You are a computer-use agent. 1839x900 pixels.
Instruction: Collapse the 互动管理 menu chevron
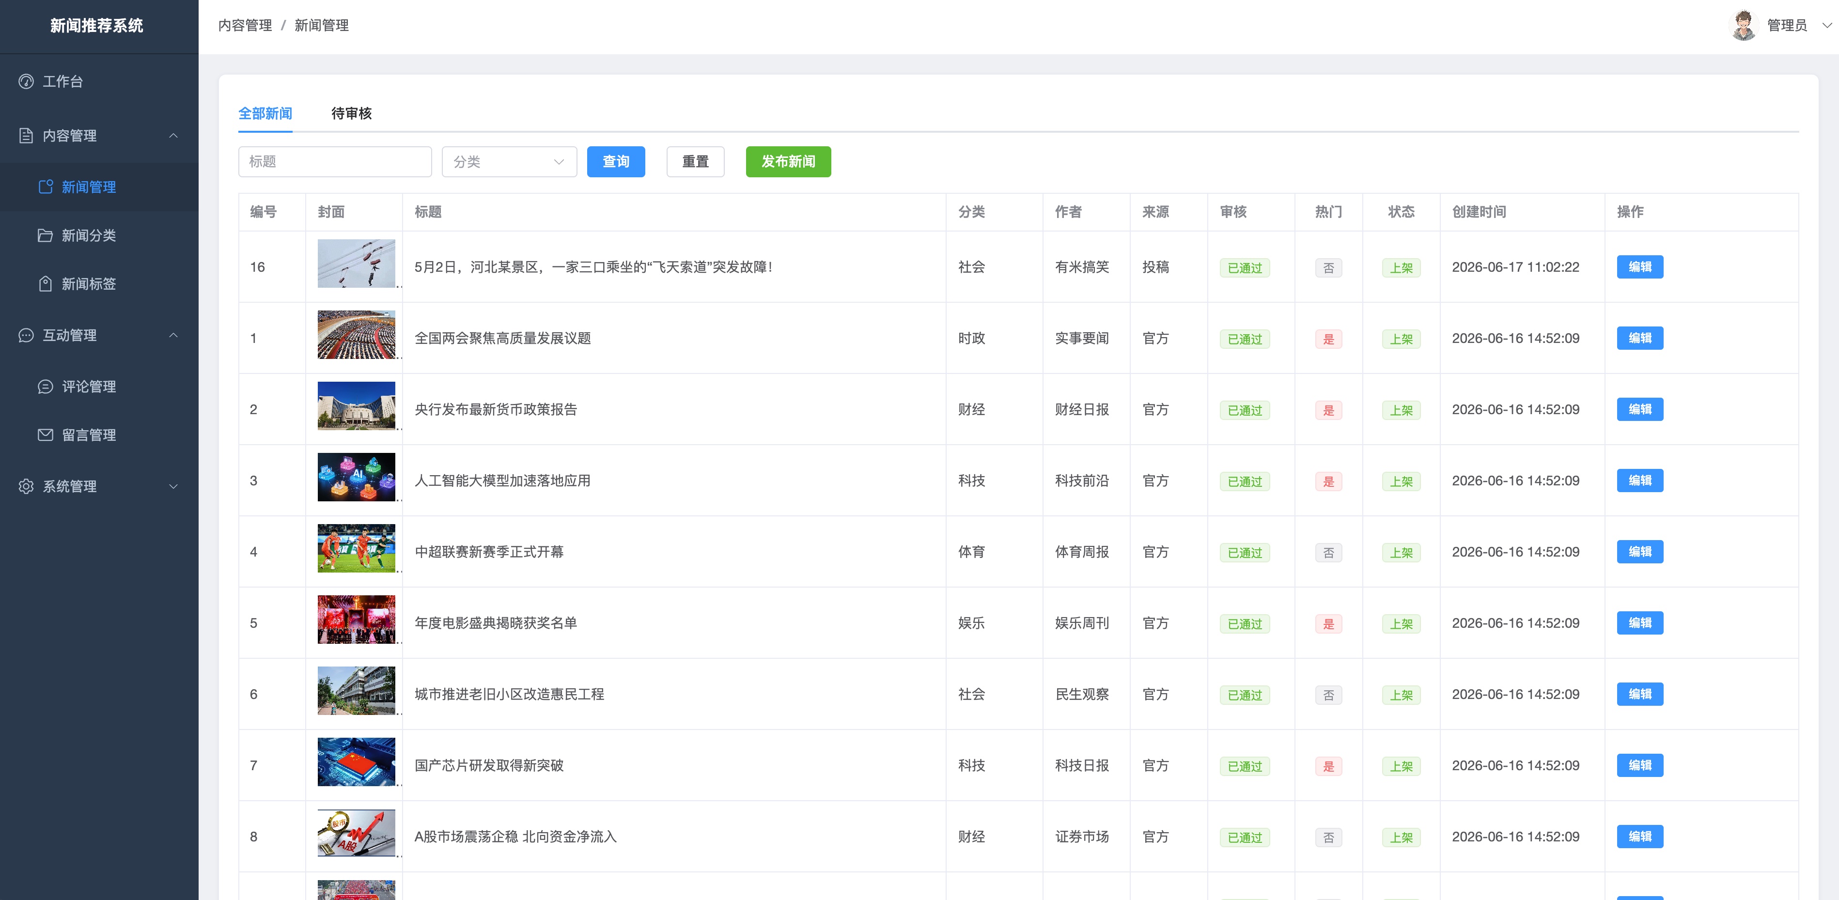(173, 336)
